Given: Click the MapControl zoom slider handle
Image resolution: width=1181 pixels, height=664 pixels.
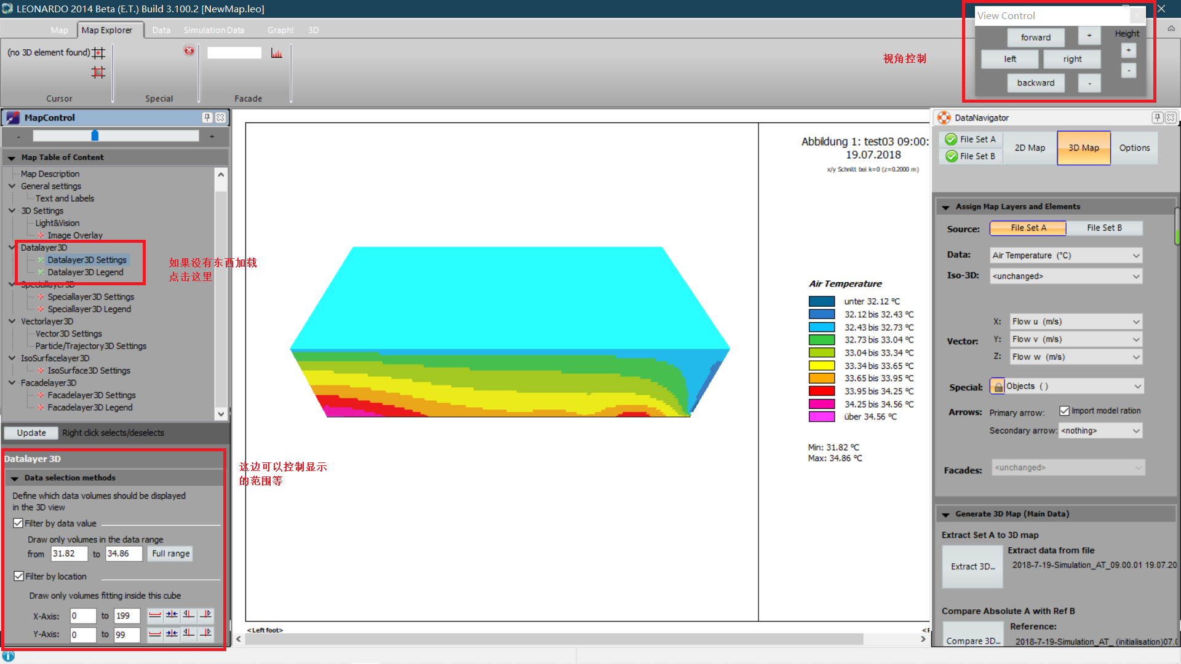Looking at the screenshot, I should (x=95, y=136).
